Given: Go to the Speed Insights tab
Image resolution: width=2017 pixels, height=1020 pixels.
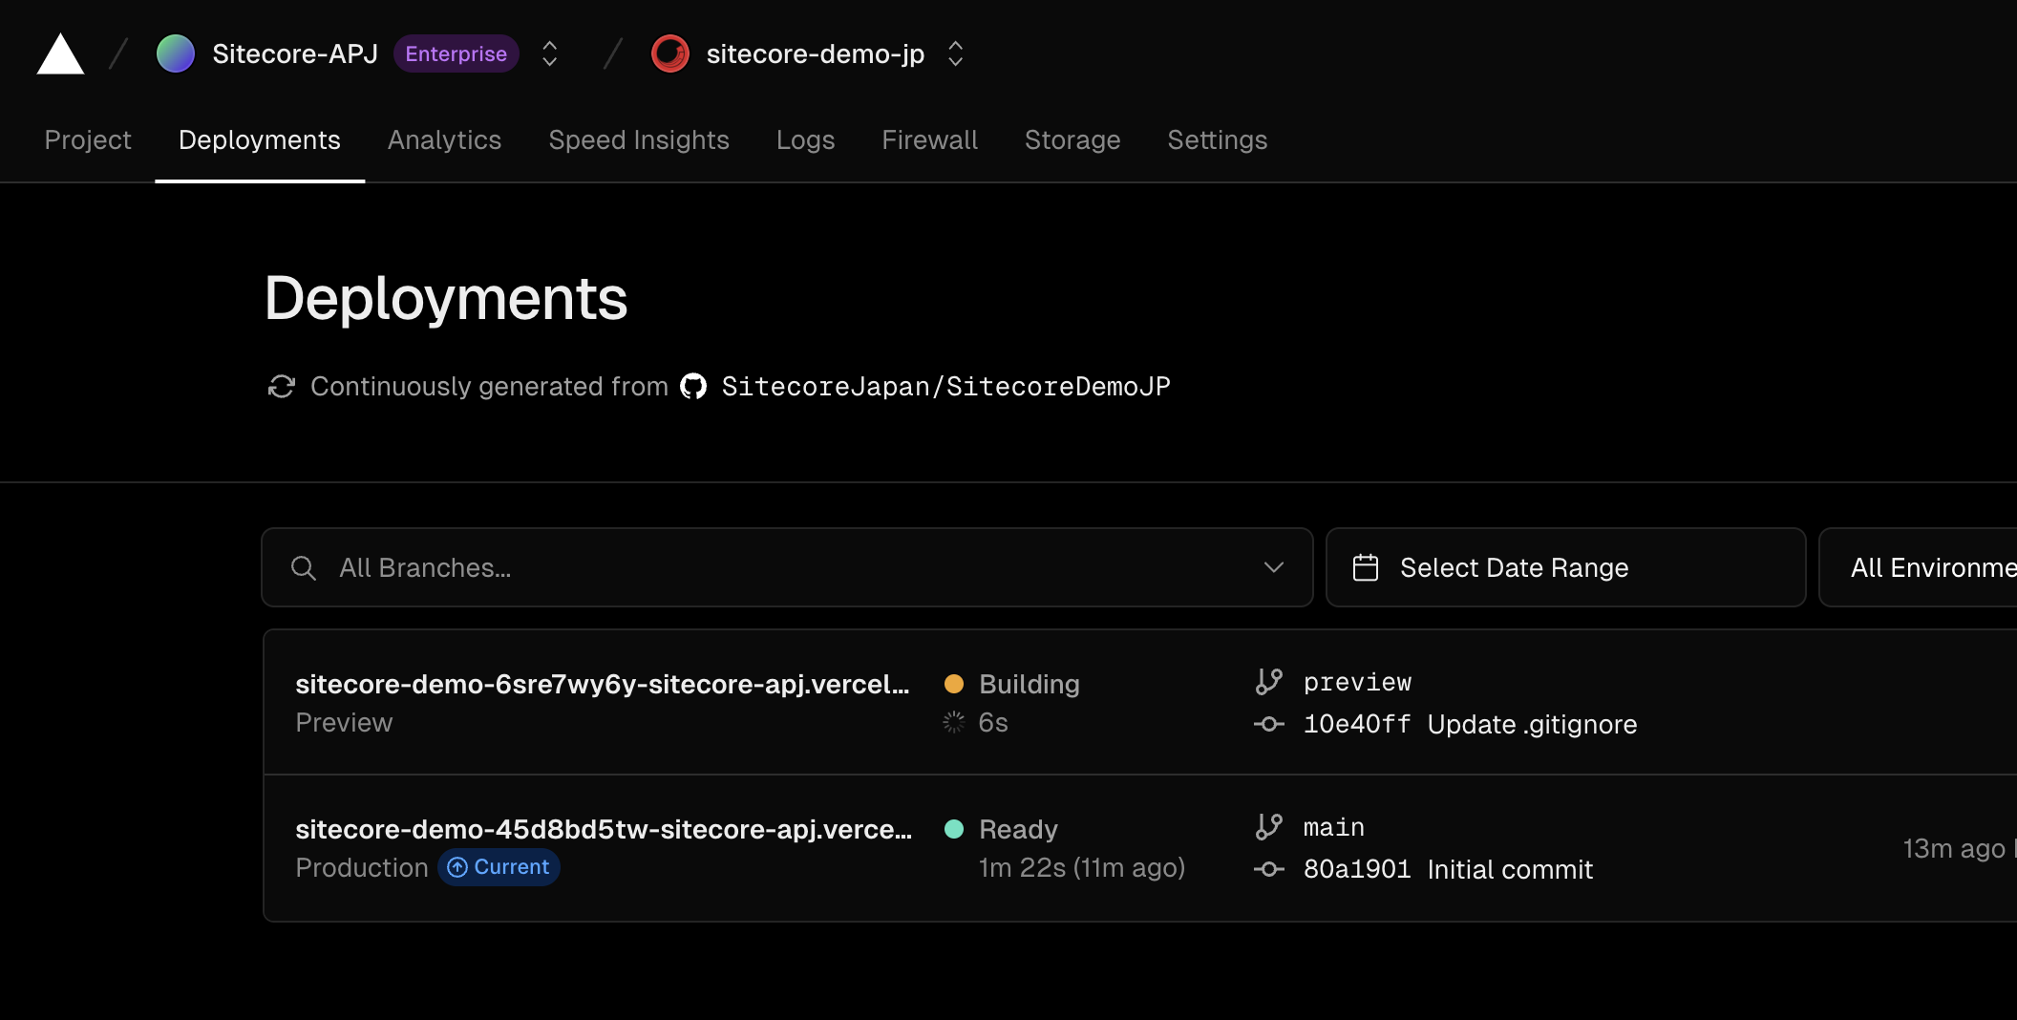Looking at the screenshot, I should click(639, 139).
